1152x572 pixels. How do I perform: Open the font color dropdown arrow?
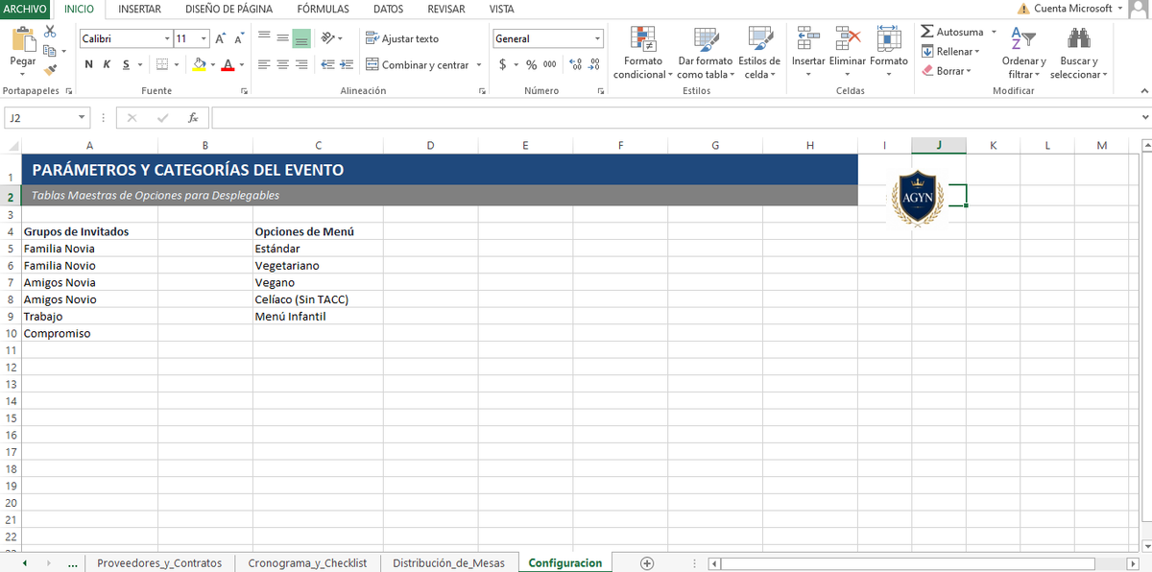tap(241, 65)
